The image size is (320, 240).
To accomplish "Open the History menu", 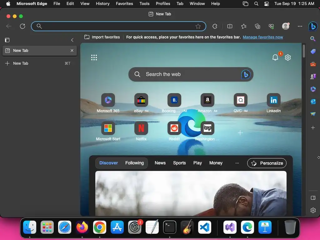I will click(x=102, y=3).
